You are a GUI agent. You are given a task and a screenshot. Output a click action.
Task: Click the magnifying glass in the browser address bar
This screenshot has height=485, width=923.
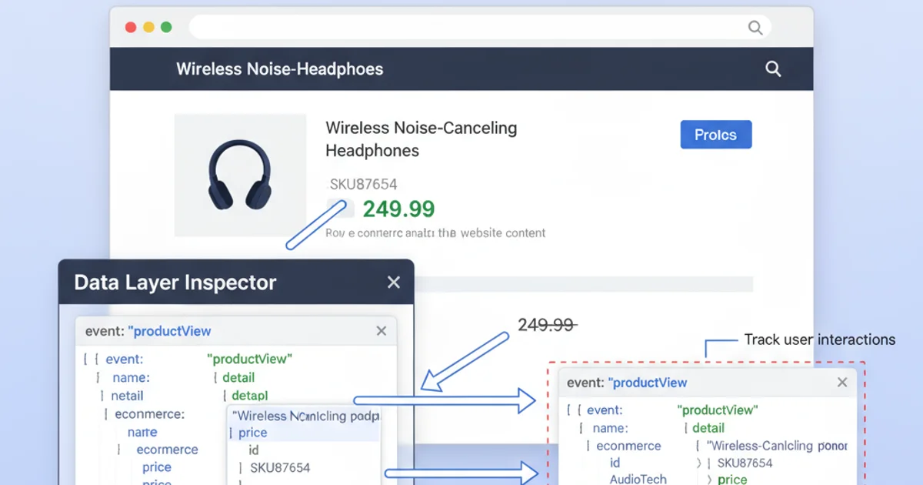(755, 27)
